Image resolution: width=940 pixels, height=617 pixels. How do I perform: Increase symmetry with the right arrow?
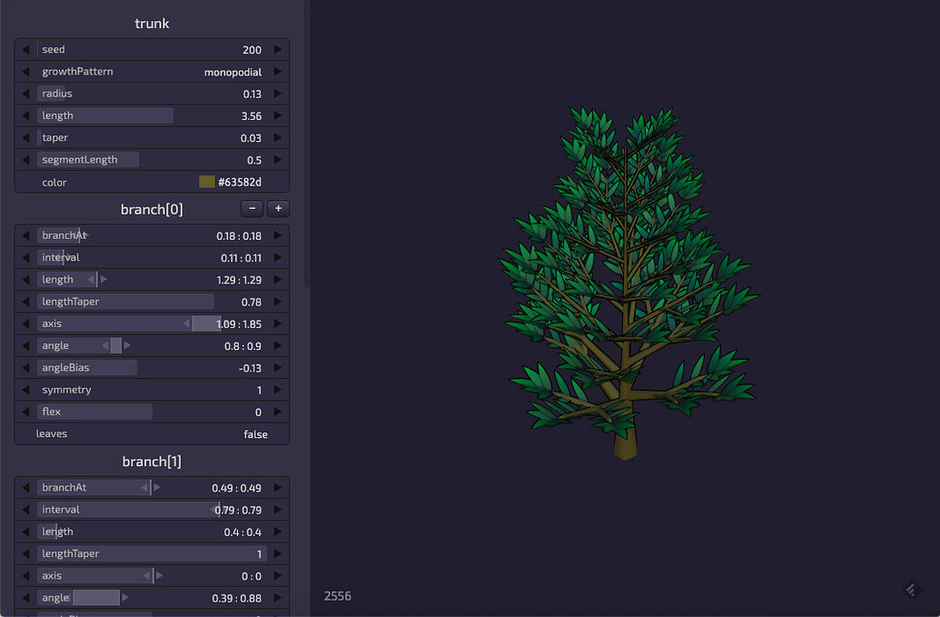278,389
